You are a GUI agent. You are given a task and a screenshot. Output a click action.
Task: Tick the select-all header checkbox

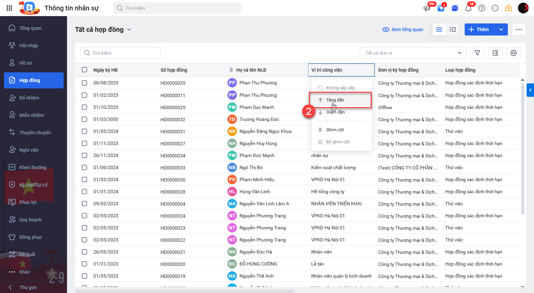(84, 70)
